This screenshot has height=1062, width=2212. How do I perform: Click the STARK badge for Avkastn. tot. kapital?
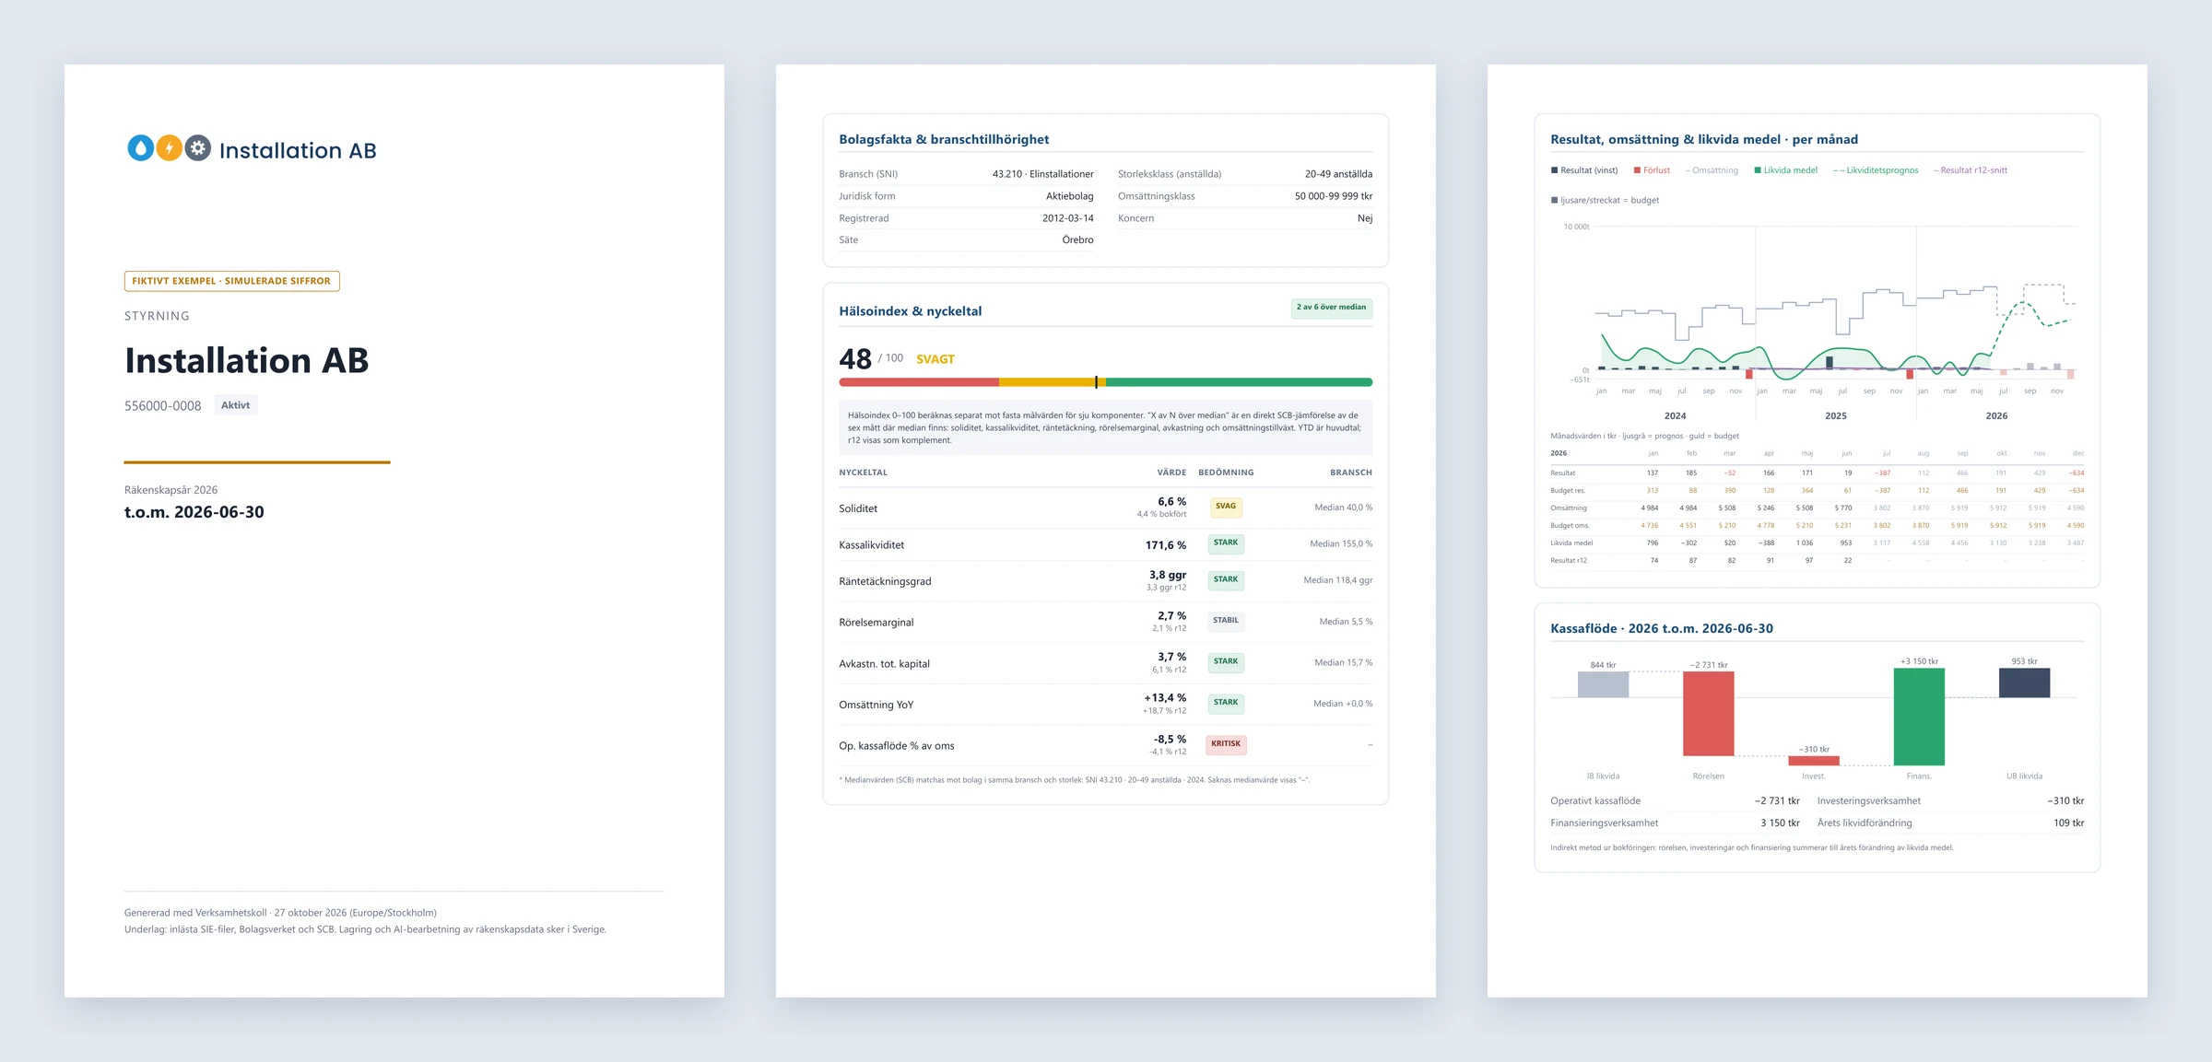[x=1226, y=662]
